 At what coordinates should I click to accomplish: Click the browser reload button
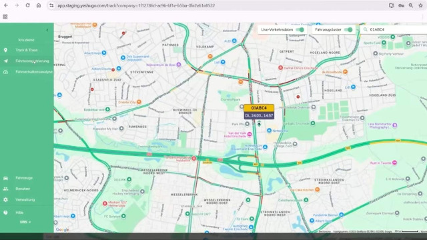pyautogui.click(x=27, y=5)
